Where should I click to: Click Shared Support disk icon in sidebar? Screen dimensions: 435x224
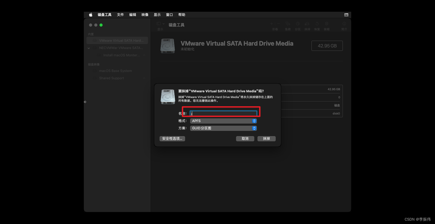click(95, 78)
